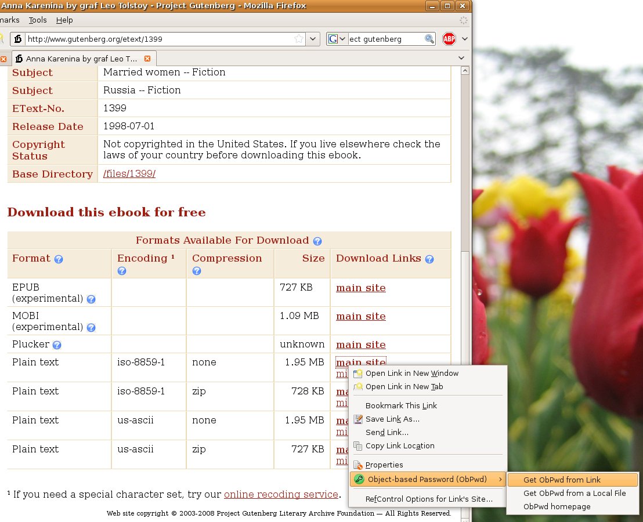The image size is (643, 522).
Task: Click help icon beside EPUB (experimental)
Action: click(91, 299)
